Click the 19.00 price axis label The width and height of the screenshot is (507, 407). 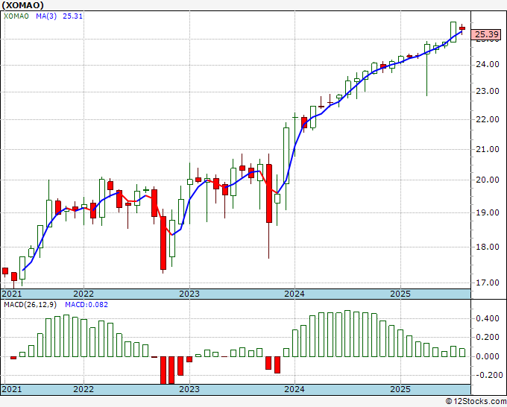point(488,212)
